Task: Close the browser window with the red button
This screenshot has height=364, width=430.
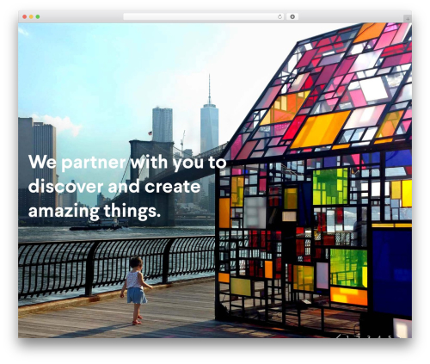Action: coord(25,16)
